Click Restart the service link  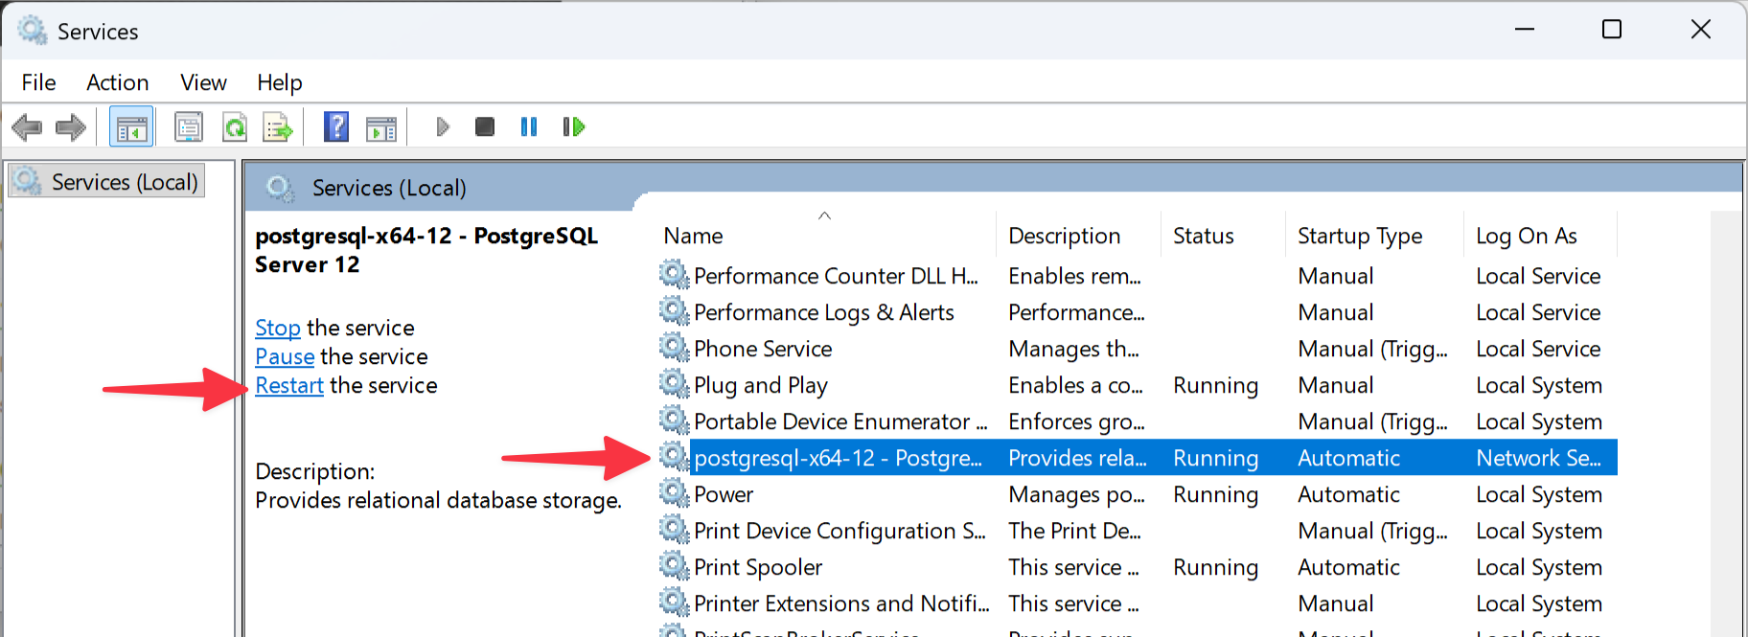pos(289,385)
